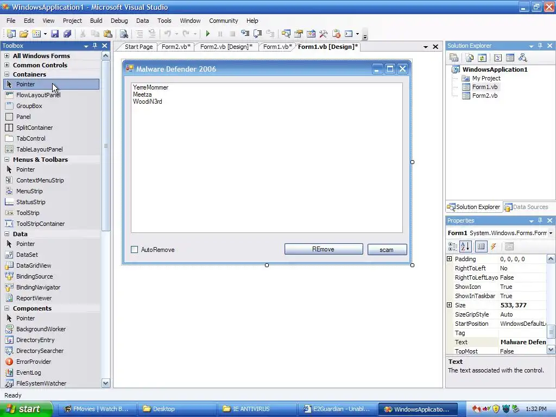The image size is (556, 417).
Task: Expand the Padding property row
Action: (449, 259)
